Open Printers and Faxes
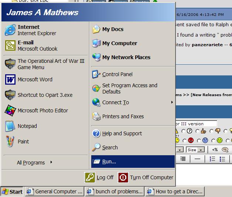Image resolution: width=232 pixels, height=197 pixels. 133,116
